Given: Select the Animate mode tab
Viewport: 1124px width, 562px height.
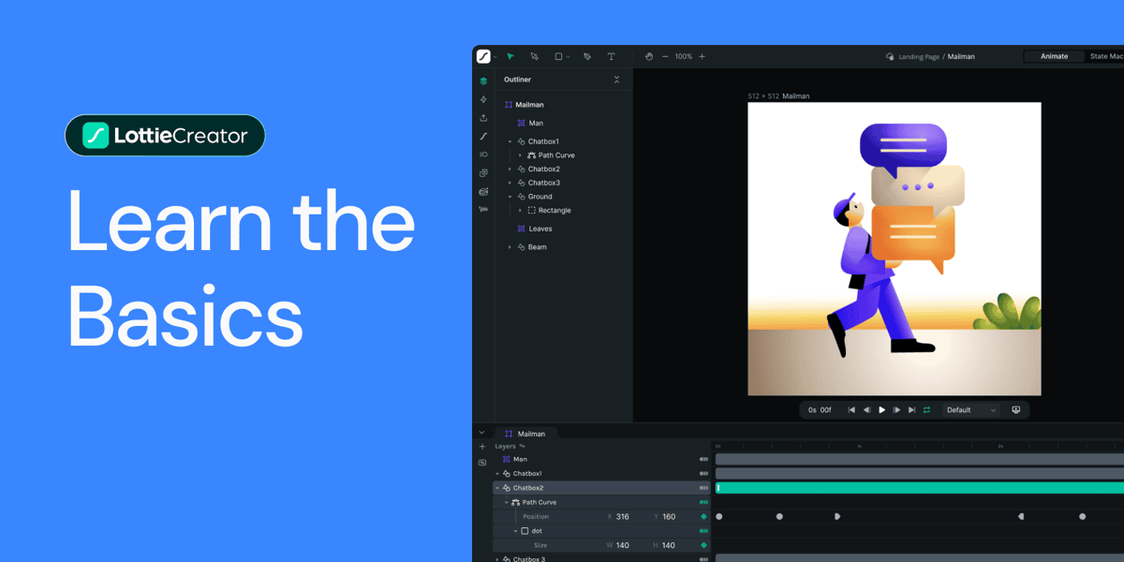Looking at the screenshot, I should [x=1053, y=56].
